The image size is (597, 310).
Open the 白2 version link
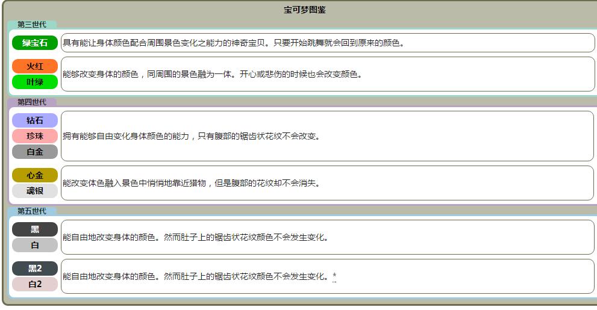(x=35, y=284)
